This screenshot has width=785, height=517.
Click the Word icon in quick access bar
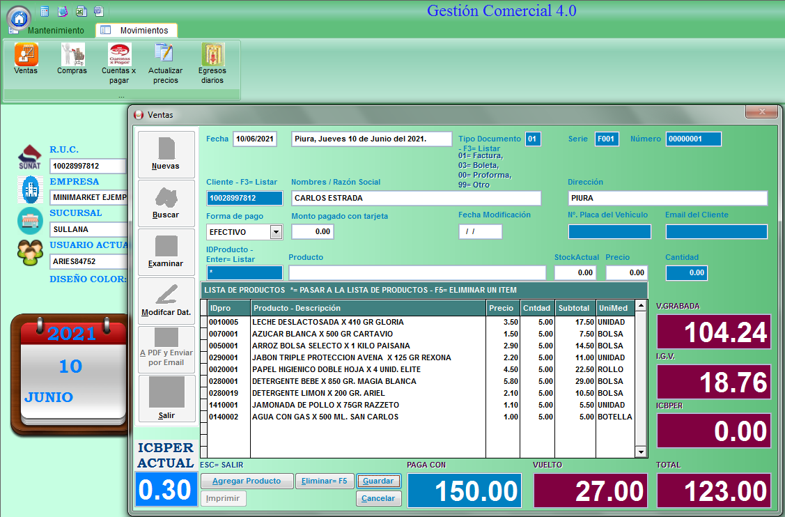[98, 11]
